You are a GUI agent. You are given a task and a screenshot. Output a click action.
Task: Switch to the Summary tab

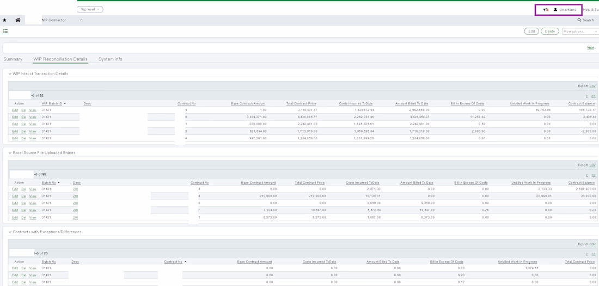(13, 59)
